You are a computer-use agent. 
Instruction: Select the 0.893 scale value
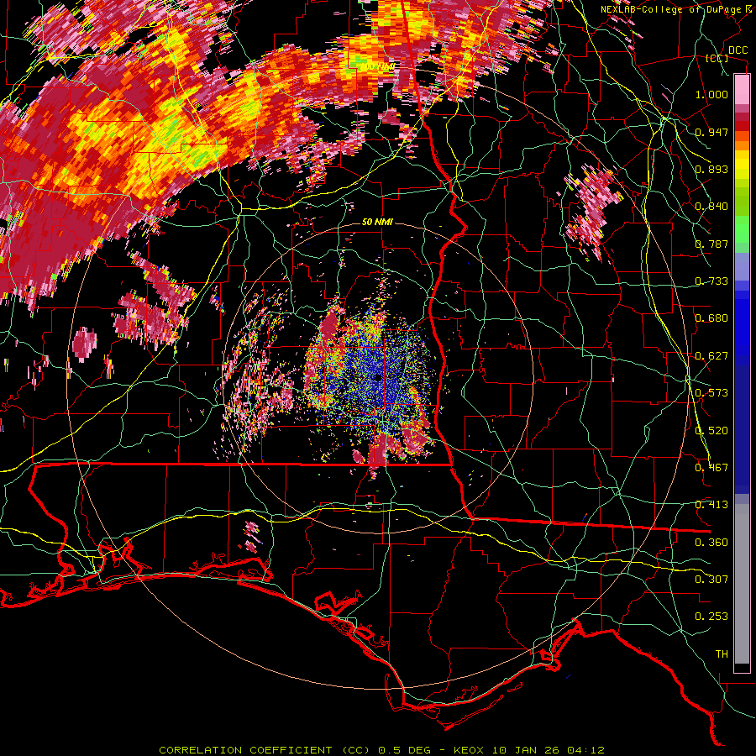pos(711,169)
